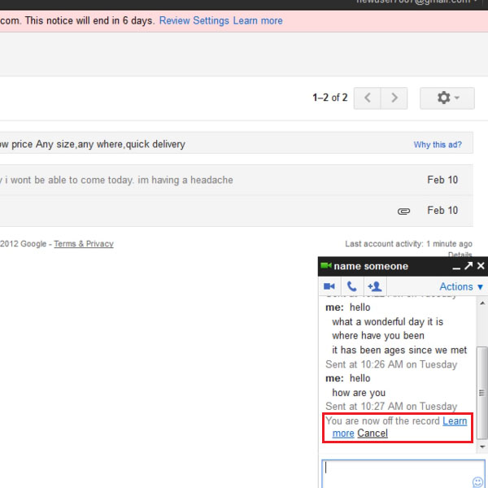Click into the chat message input box
The image size is (488, 488).
403,474
